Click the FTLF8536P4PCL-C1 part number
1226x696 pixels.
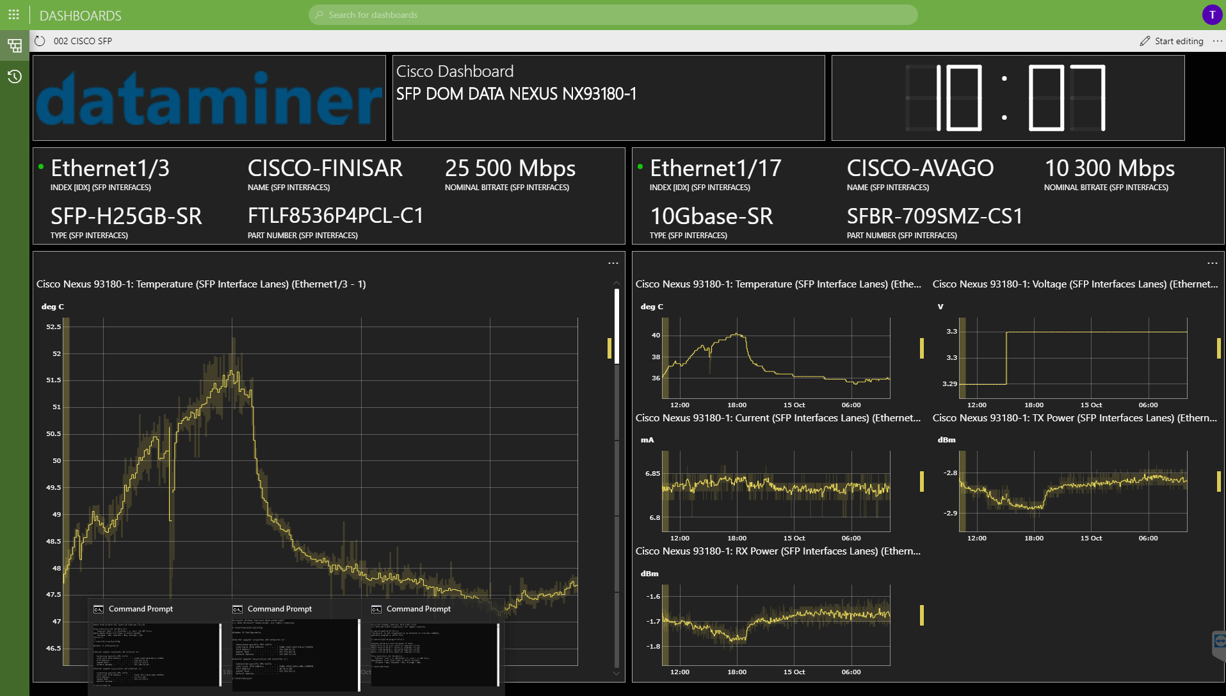click(x=335, y=216)
